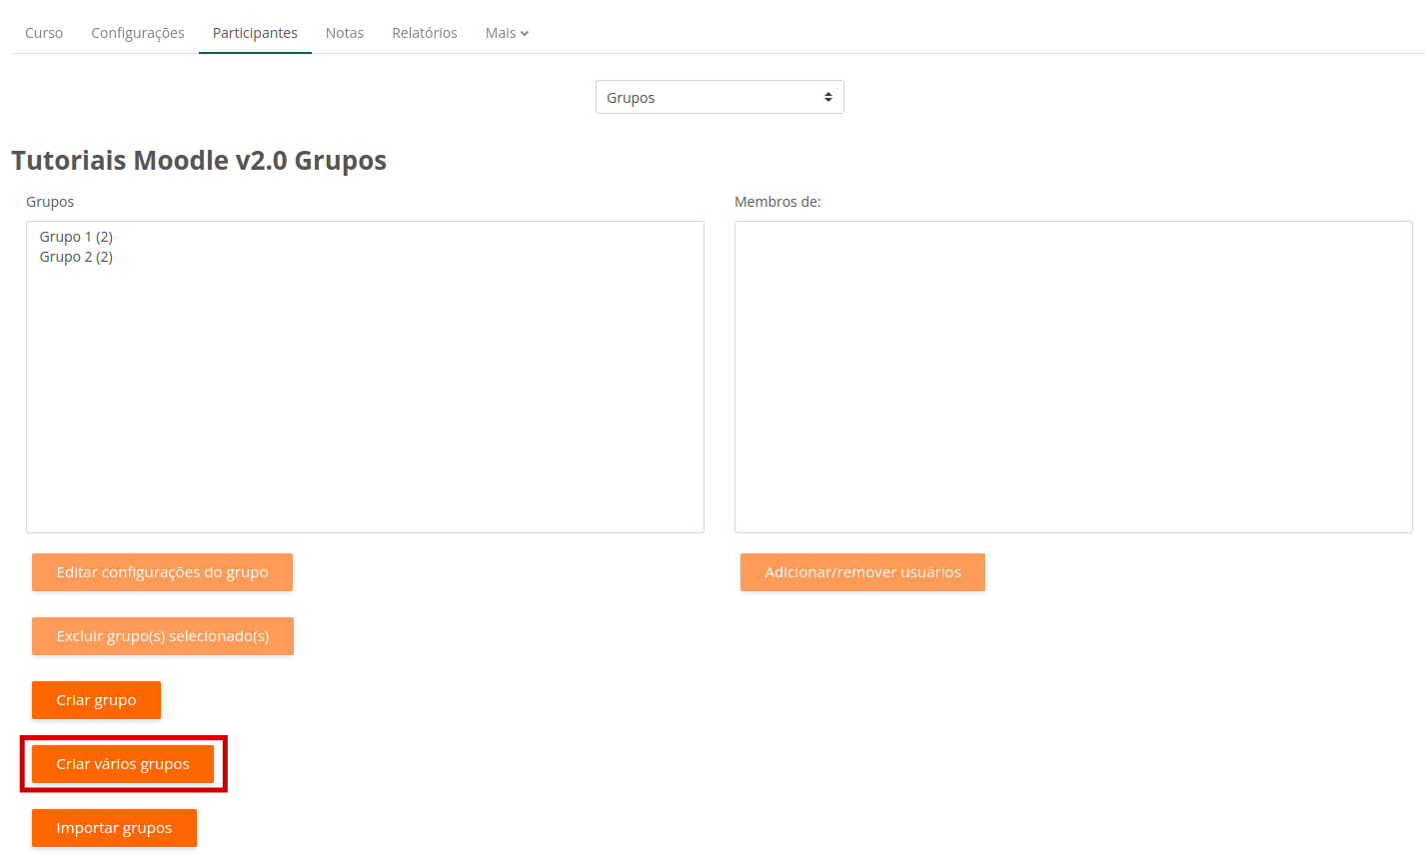Open the Relatórios tab

coord(425,33)
